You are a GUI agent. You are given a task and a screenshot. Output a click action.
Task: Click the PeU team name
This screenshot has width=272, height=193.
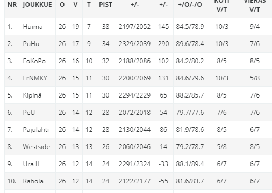coord(29,113)
